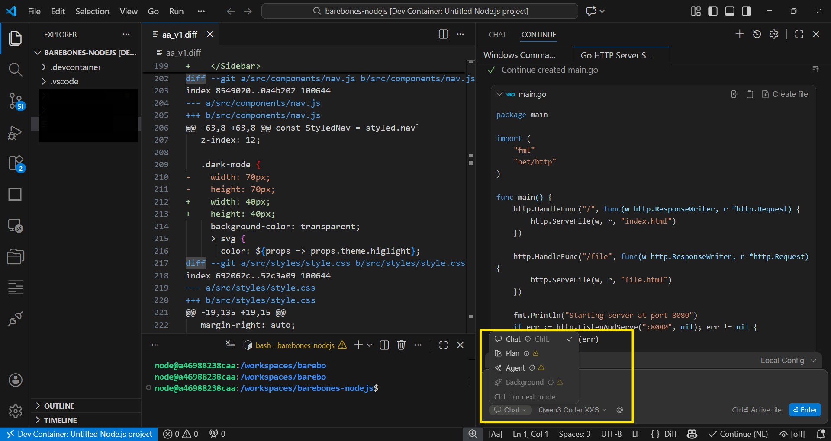Open the Copilot status icon
The image size is (831, 441).
click(692, 434)
